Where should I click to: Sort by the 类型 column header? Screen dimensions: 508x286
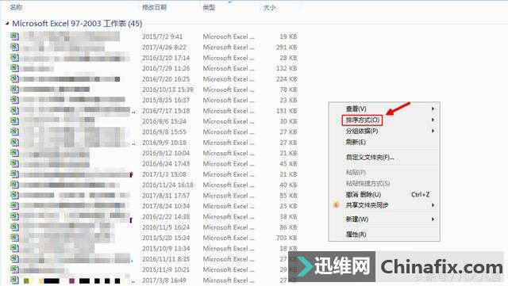click(209, 7)
